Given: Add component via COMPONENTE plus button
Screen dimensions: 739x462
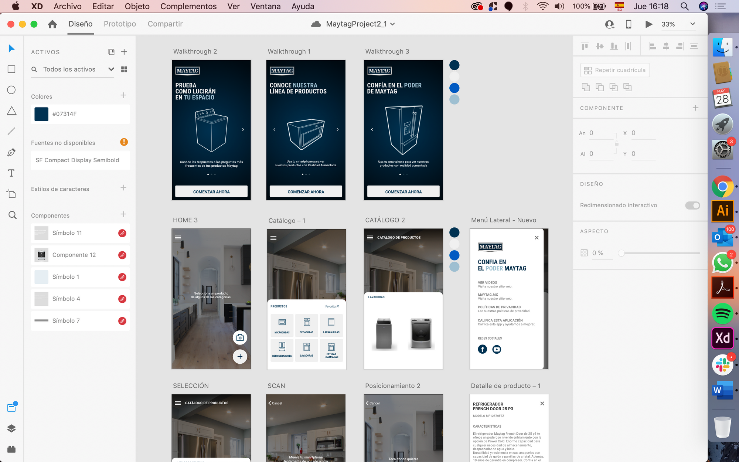Looking at the screenshot, I should (695, 108).
